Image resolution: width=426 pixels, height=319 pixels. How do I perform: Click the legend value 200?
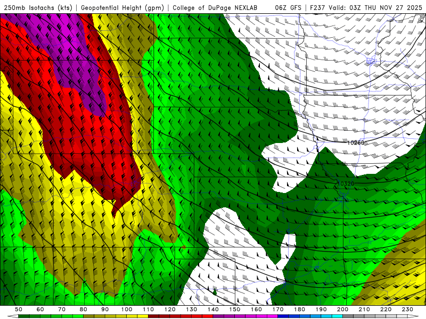point(342,309)
